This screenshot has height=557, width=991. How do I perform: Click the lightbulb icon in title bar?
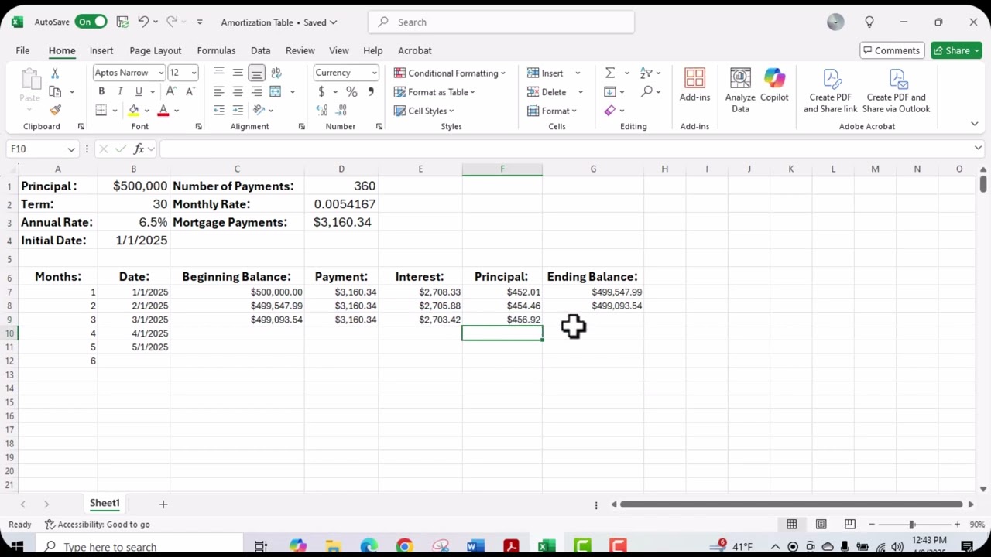pos(869,22)
